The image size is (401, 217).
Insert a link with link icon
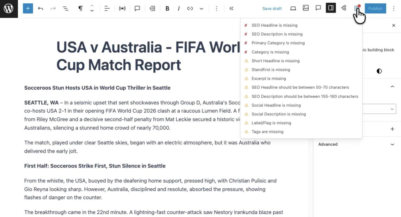(190, 9)
